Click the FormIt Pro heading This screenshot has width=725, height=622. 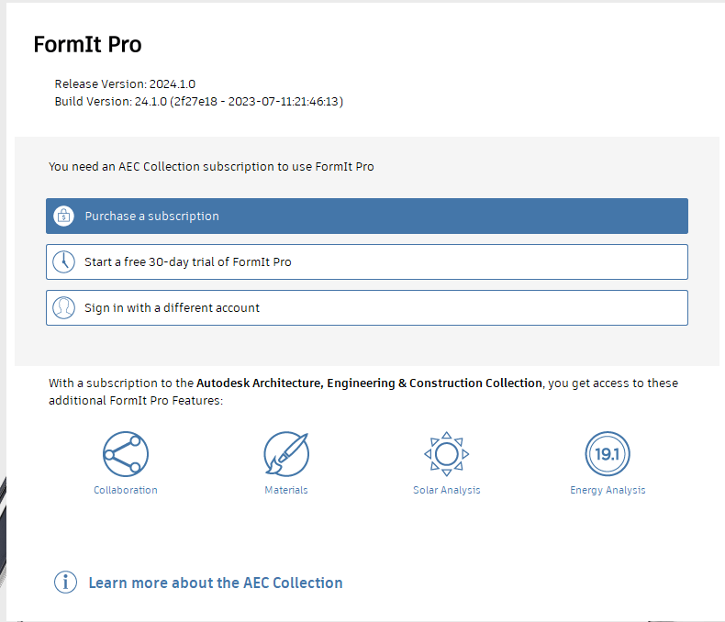tap(88, 45)
